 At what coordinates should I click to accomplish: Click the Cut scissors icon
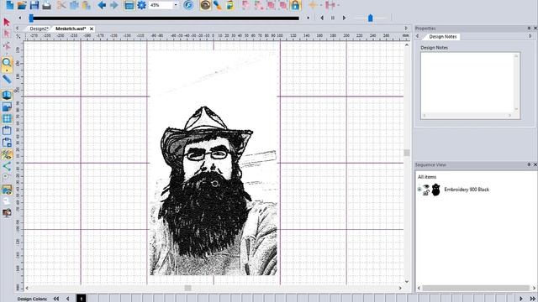(x=61, y=5)
